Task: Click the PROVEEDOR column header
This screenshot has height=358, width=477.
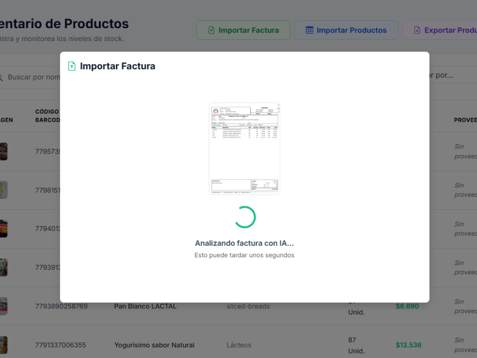Action: pyautogui.click(x=466, y=120)
